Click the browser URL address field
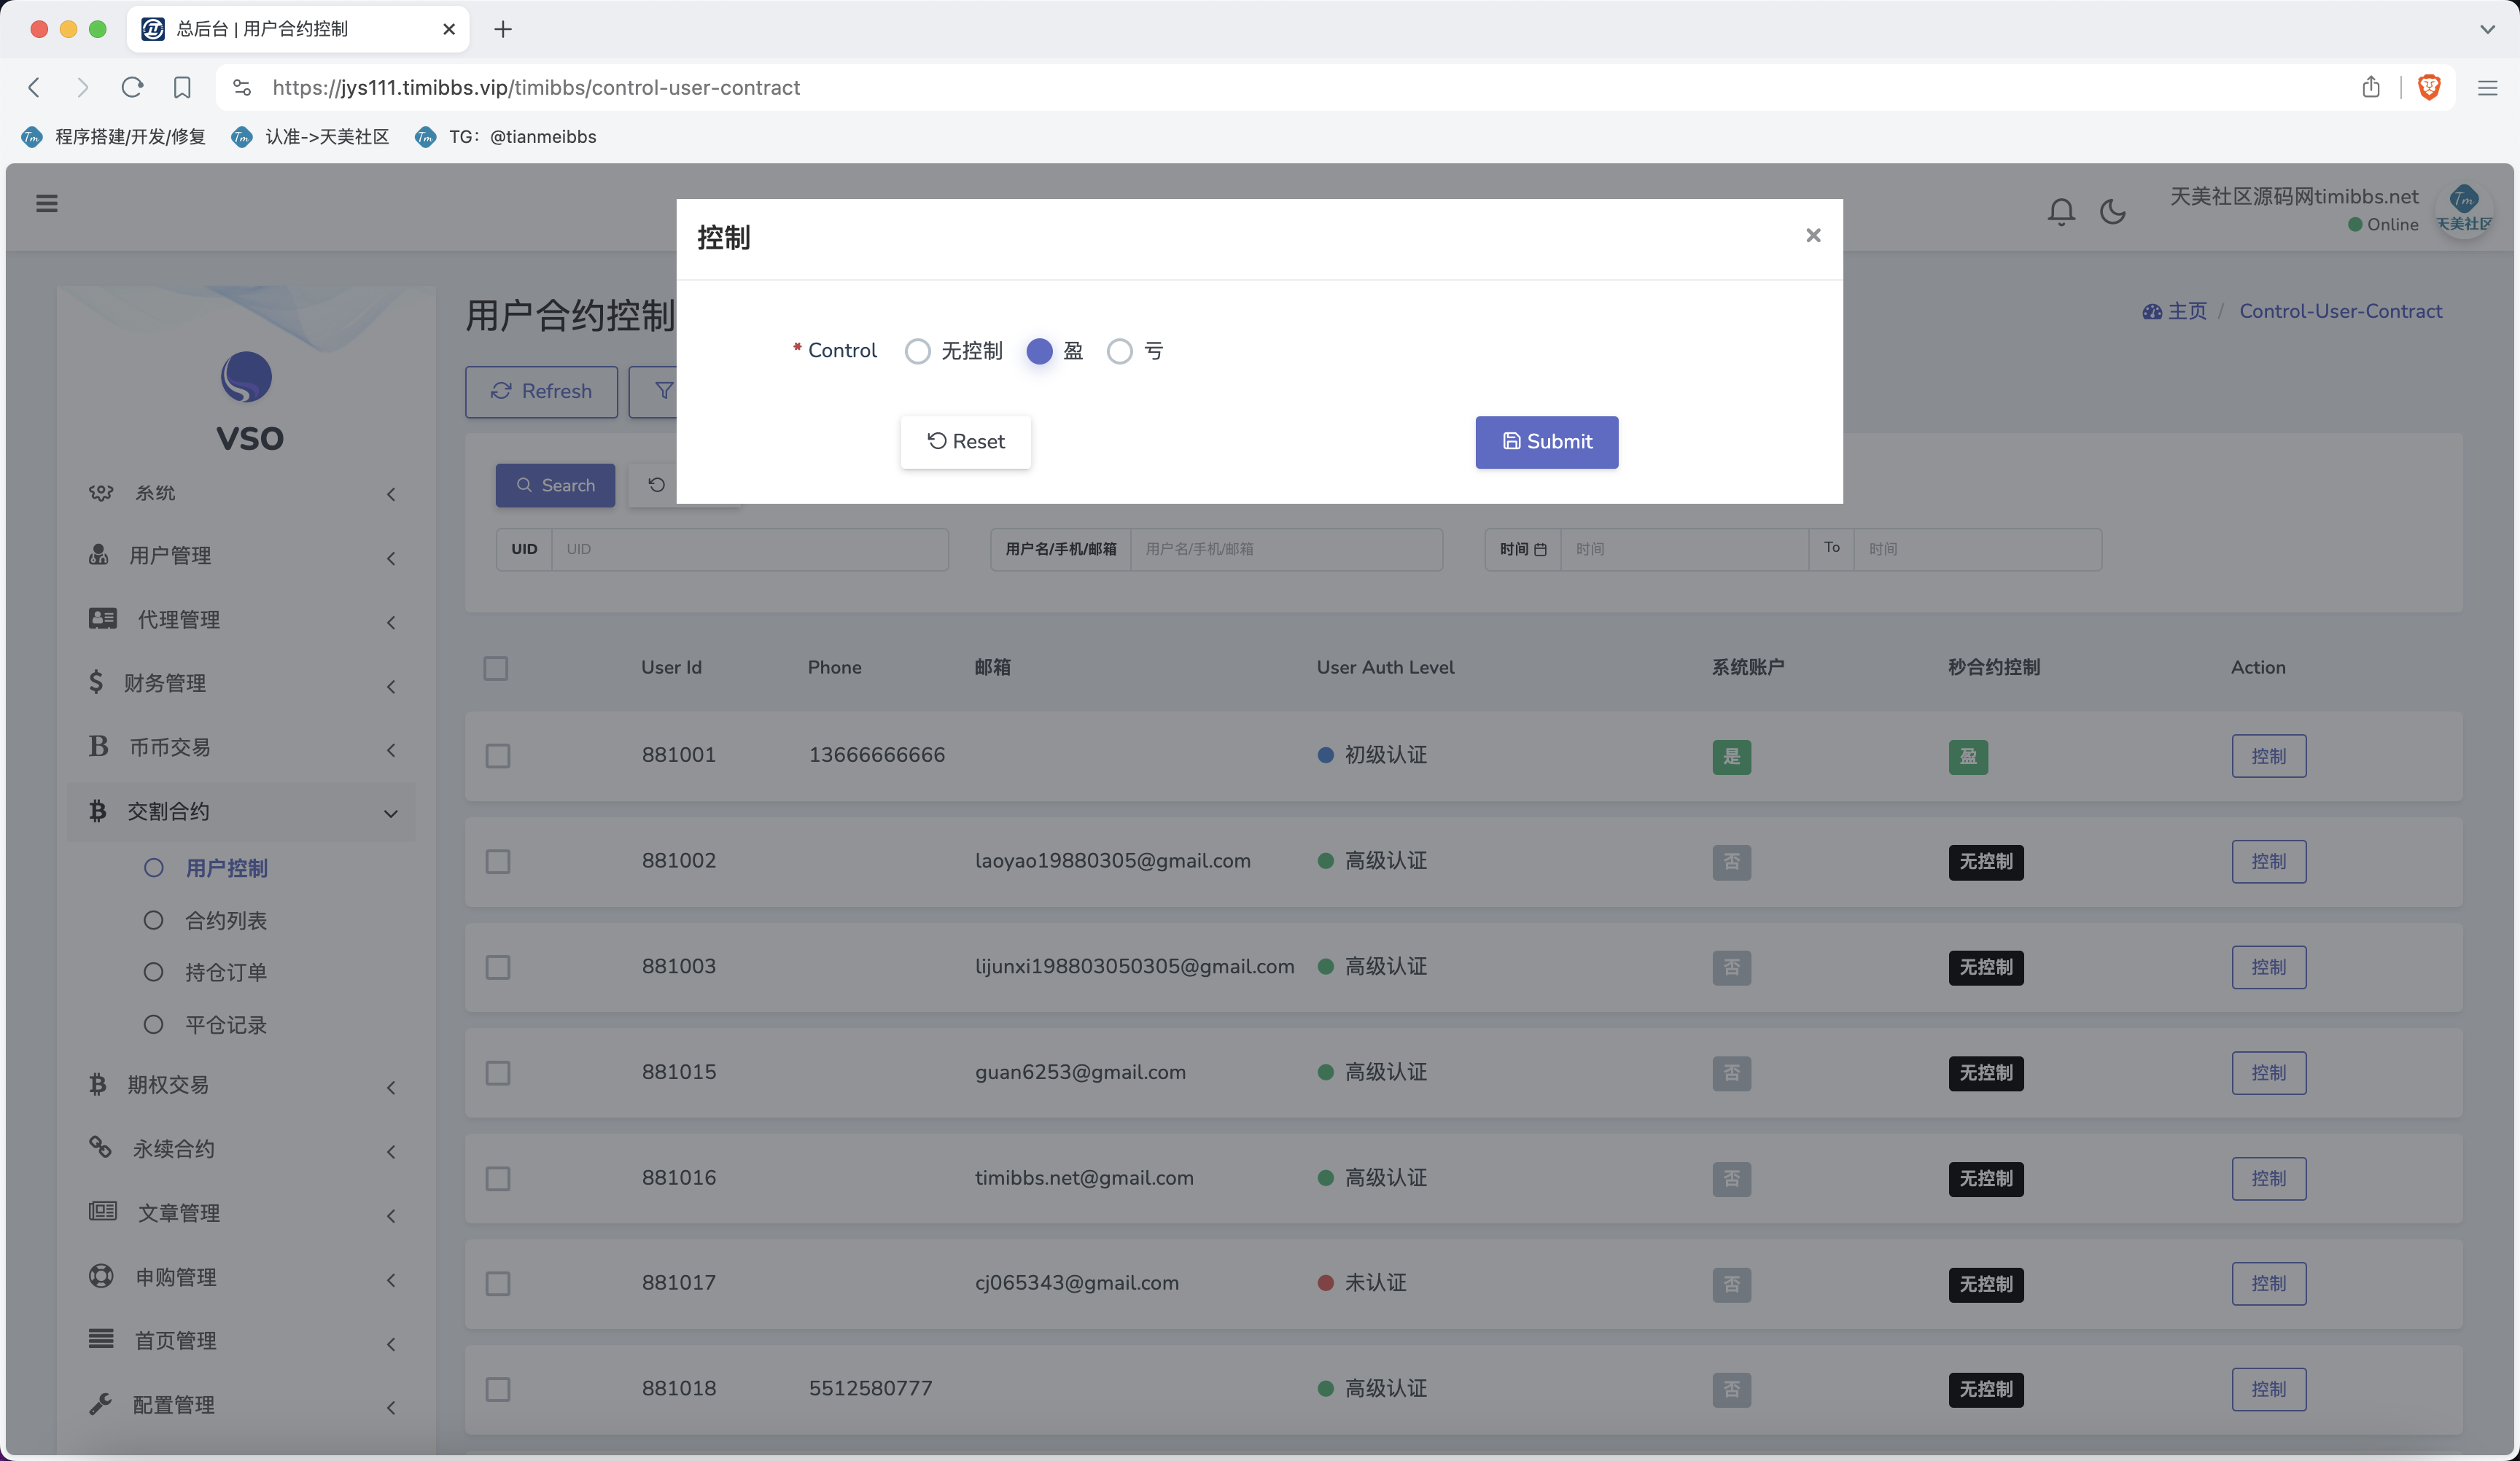 (x=1200, y=88)
